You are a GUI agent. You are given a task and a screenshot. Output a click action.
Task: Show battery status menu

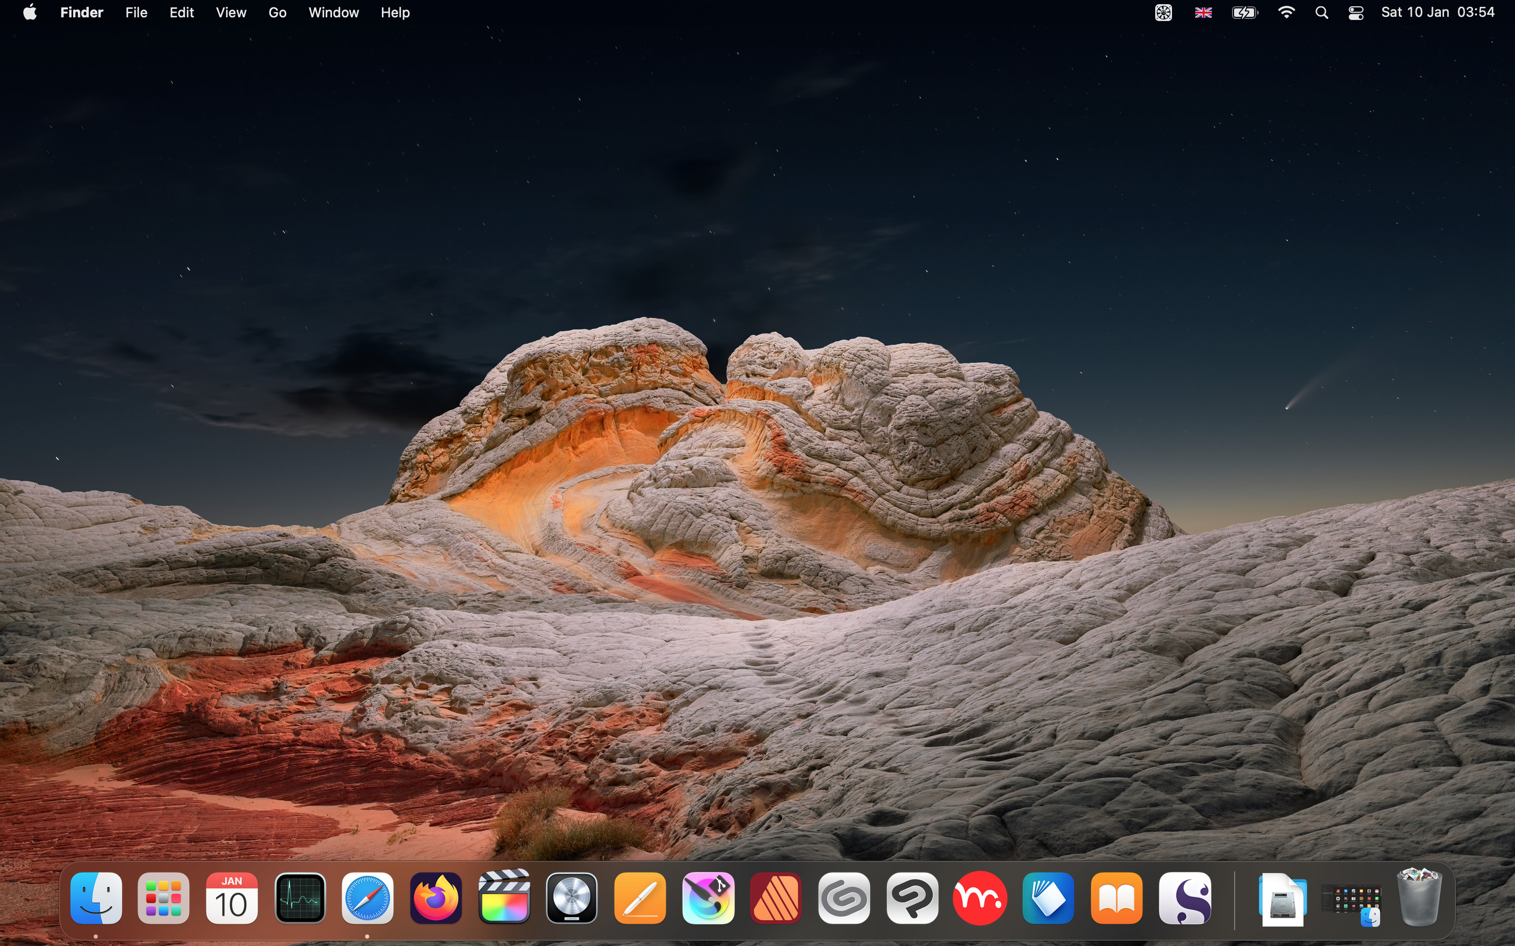1245,13
